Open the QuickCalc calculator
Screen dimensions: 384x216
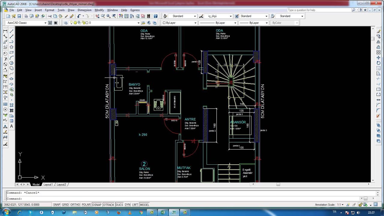click(x=148, y=16)
